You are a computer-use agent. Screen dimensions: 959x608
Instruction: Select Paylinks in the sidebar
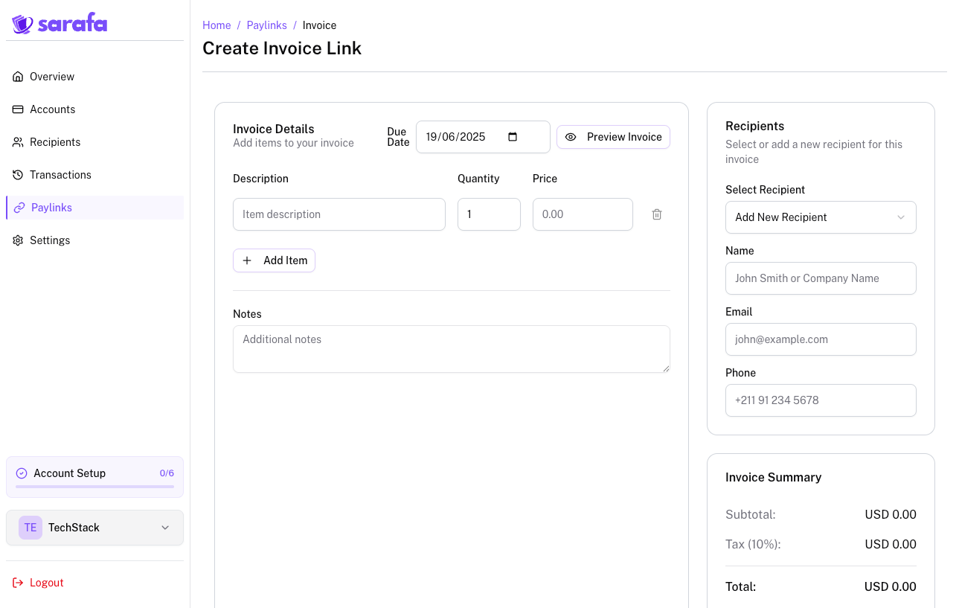[94, 208]
